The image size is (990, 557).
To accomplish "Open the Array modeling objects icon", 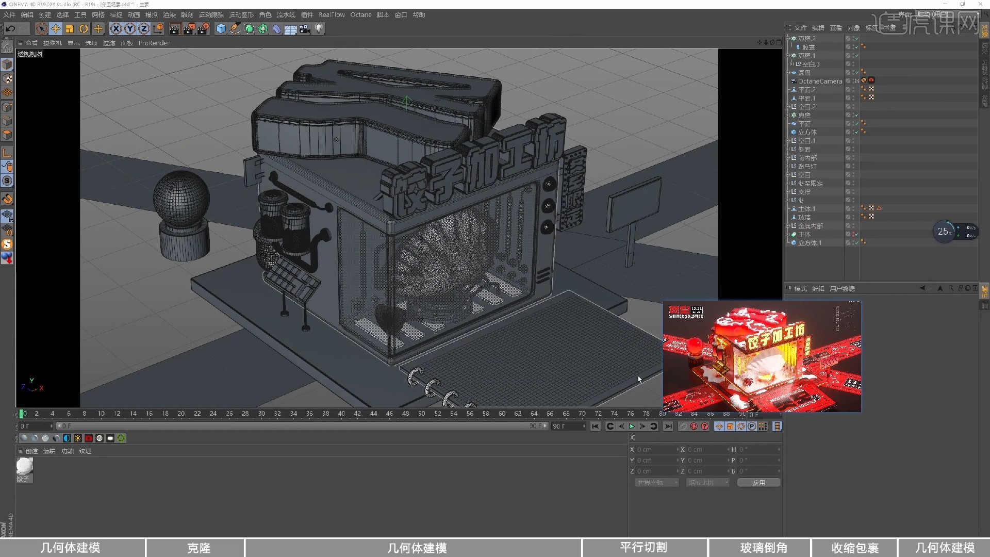I will tap(263, 29).
